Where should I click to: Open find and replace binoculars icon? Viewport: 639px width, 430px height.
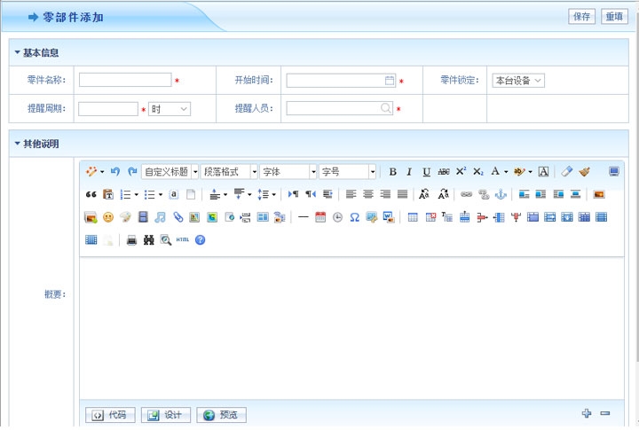(148, 240)
